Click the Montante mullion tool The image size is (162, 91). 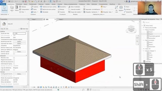point(44,12)
